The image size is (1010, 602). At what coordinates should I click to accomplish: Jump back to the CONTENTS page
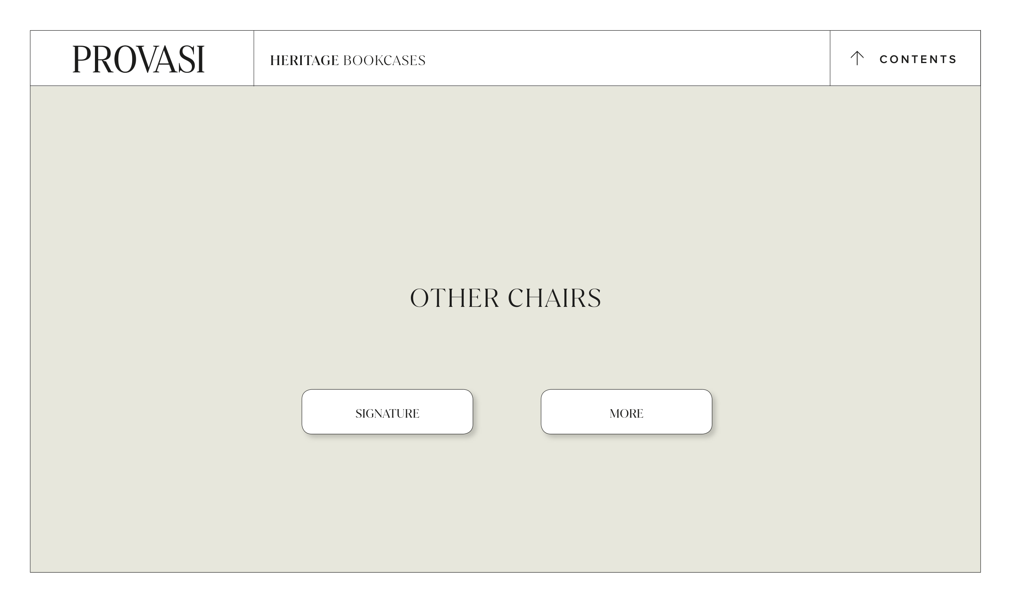(x=917, y=59)
